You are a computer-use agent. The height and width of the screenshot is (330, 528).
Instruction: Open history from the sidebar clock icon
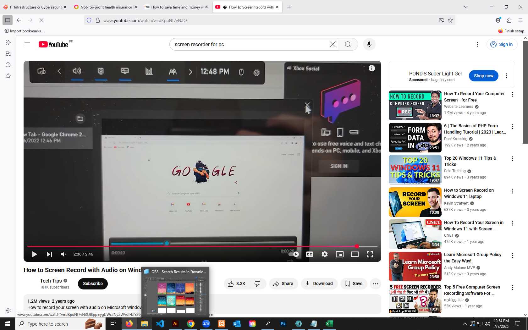pyautogui.click(x=8, y=65)
